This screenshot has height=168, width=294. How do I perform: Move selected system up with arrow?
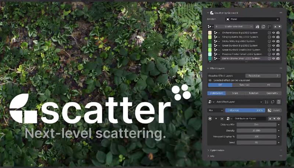[275, 27]
